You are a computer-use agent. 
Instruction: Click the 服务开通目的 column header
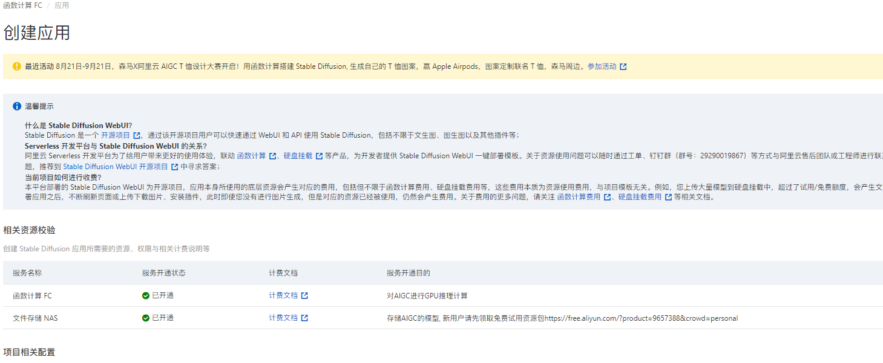[x=409, y=273]
